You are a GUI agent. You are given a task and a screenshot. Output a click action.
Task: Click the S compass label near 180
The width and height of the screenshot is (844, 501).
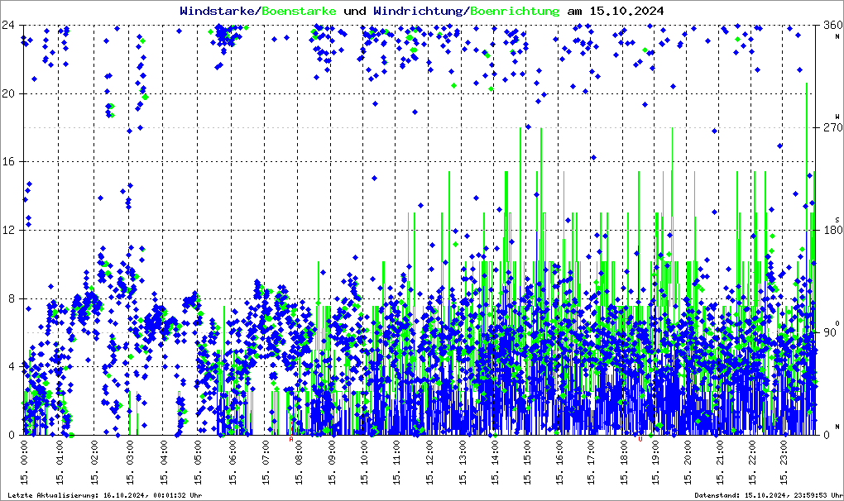coord(837,220)
